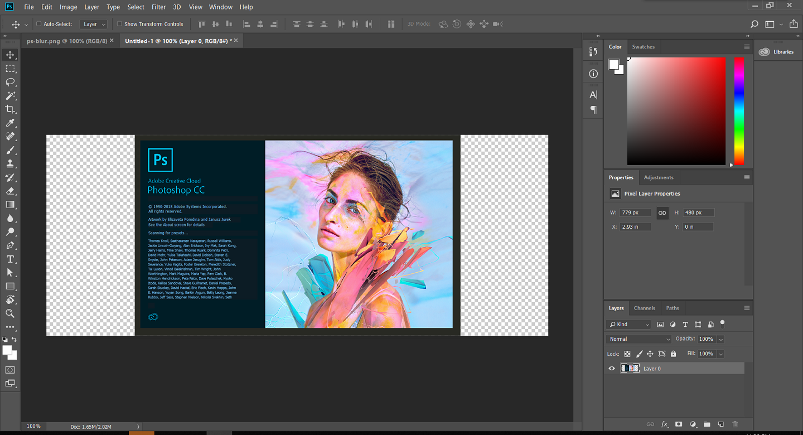The width and height of the screenshot is (803, 435).
Task: Select the Eyedropper tool
Action: [x=10, y=123]
